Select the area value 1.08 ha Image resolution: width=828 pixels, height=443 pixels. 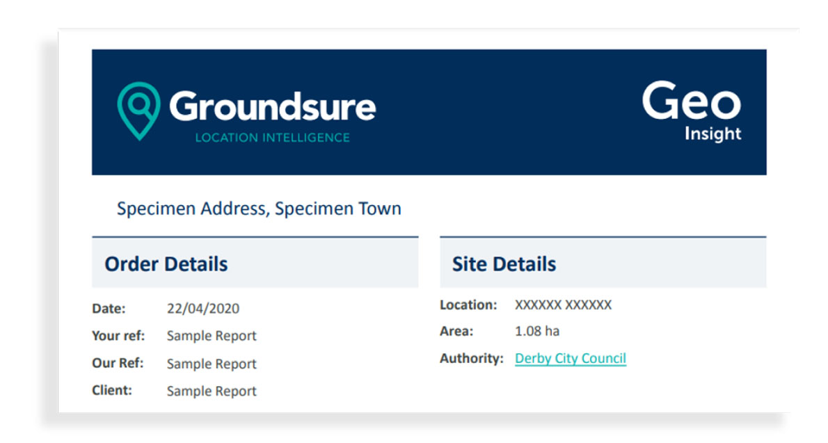click(537, 331)
